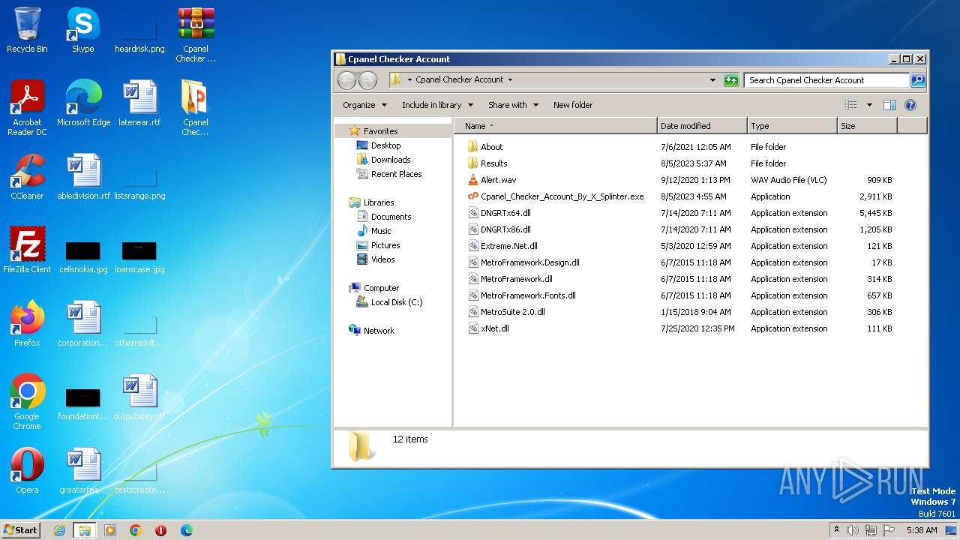The width and height of the screenshot is (960, 540).
Task: Select the latenear.rtf document icon
Action: click(x=139, y=103)
